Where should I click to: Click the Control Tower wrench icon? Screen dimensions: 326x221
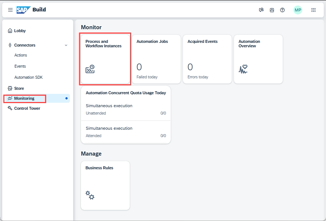[10, 108]
